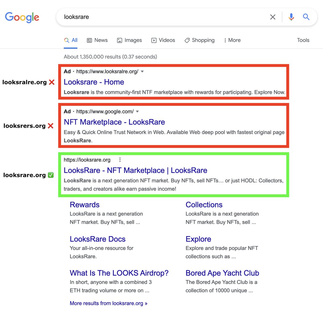Open the Explore sitelink
This screenshot has height=313, width=323.
point(198,239)
